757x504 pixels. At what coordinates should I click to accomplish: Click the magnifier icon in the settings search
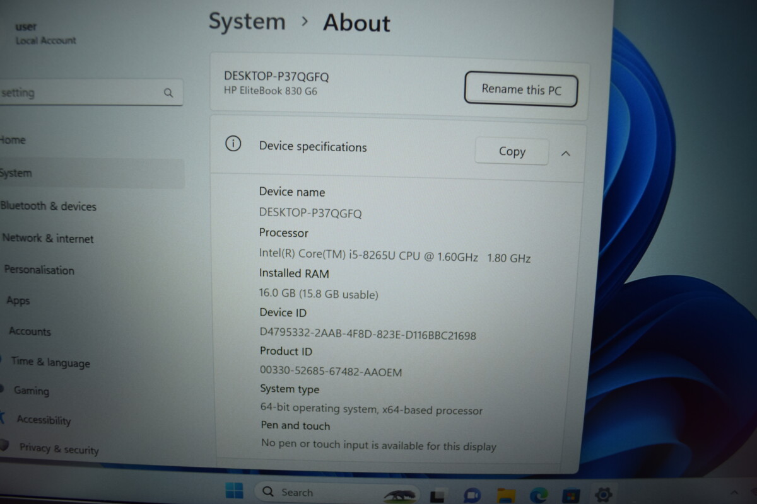pos(168,93)
